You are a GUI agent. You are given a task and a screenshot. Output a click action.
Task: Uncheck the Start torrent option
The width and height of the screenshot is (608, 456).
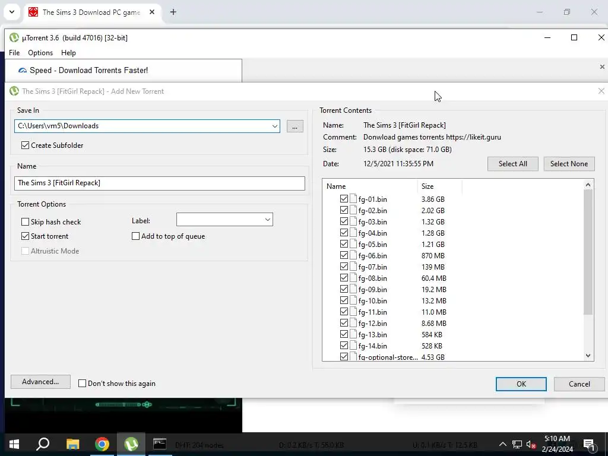click(25, 236)
